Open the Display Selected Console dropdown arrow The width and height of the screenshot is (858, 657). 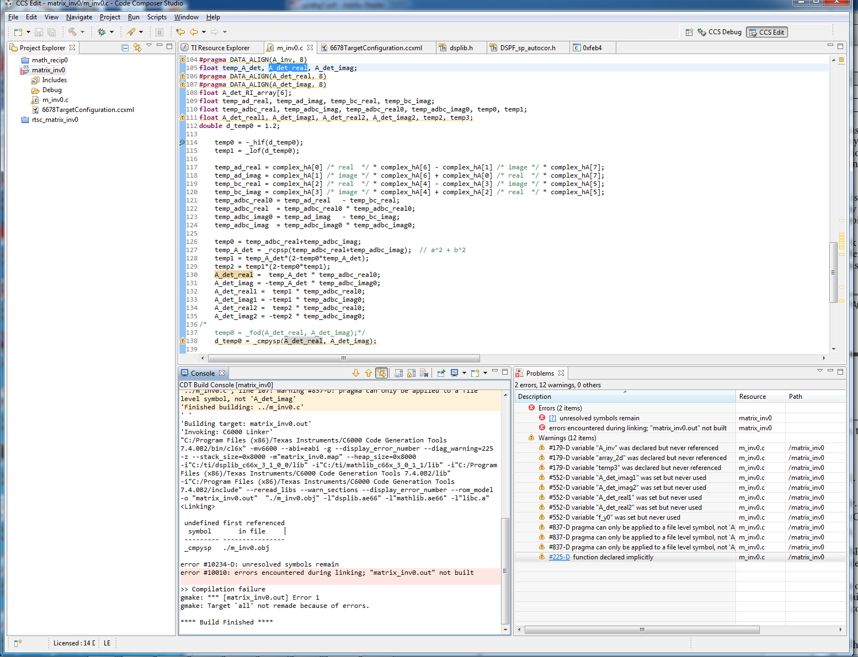point(464,373)
